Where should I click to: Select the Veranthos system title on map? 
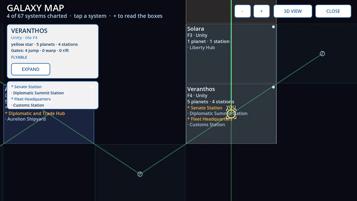tap(201, 89)
